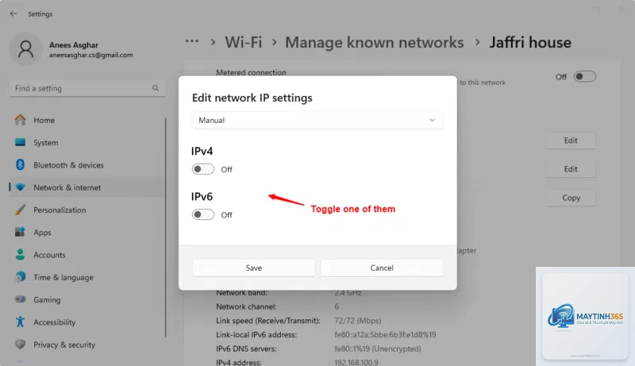Click the search magnifier icon

(x=155, y=88)
